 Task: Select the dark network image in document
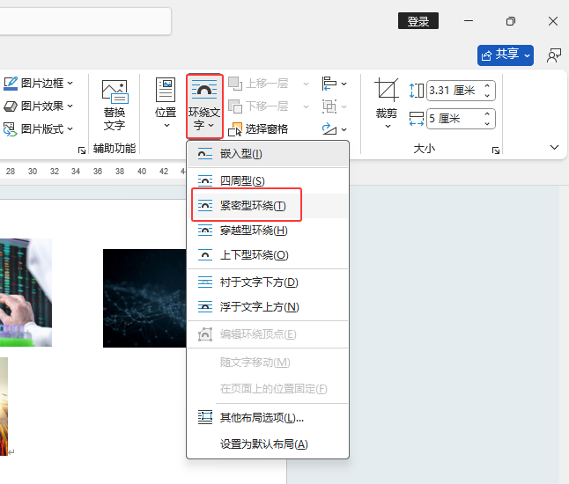click(144, 298)
